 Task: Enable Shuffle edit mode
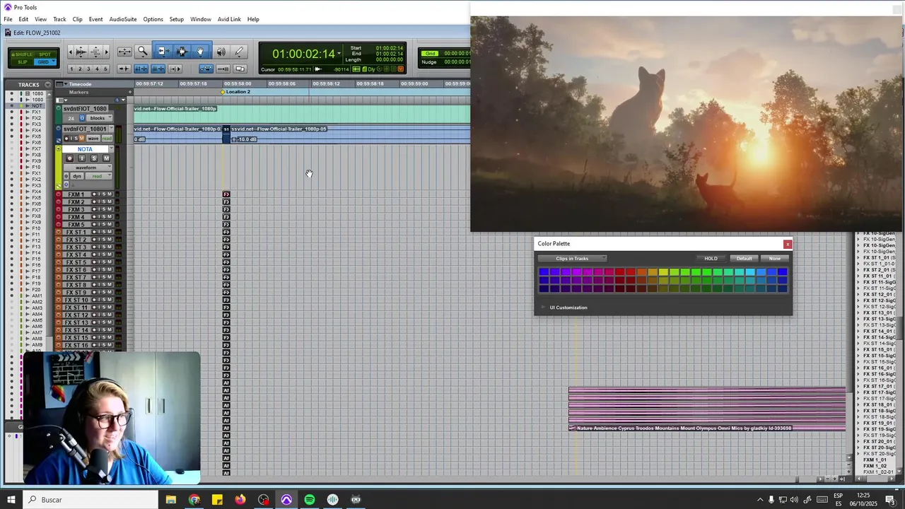pyautogui.click(x=22, y=54)
